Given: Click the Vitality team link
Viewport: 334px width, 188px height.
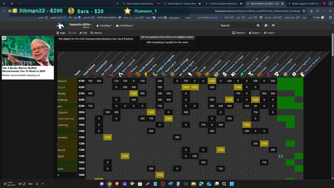Looking at the screenshot, I should [62, 93].
